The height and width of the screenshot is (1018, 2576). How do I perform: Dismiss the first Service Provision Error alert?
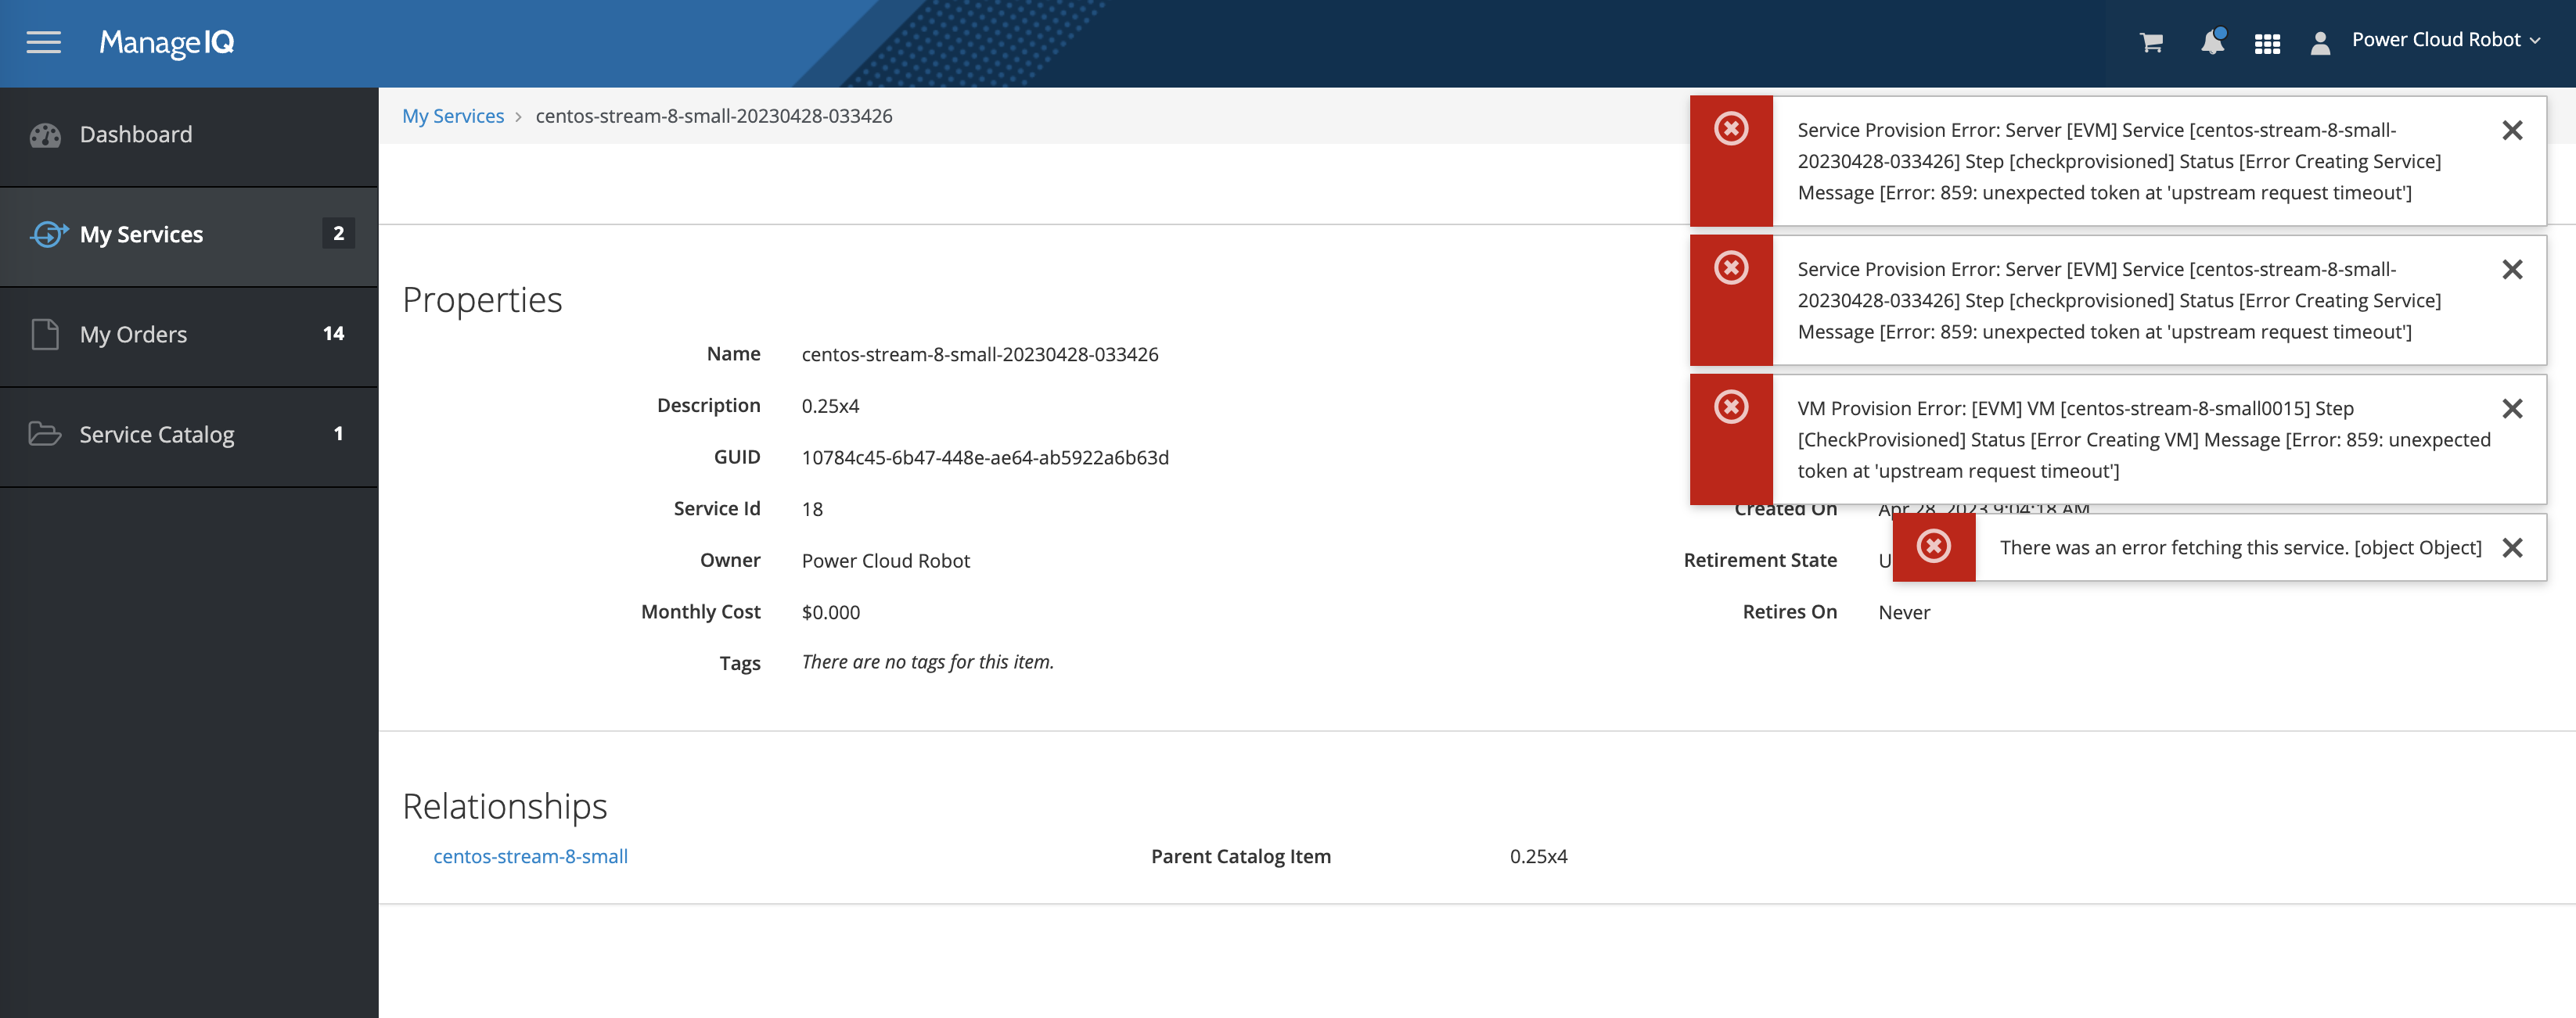2513,130
